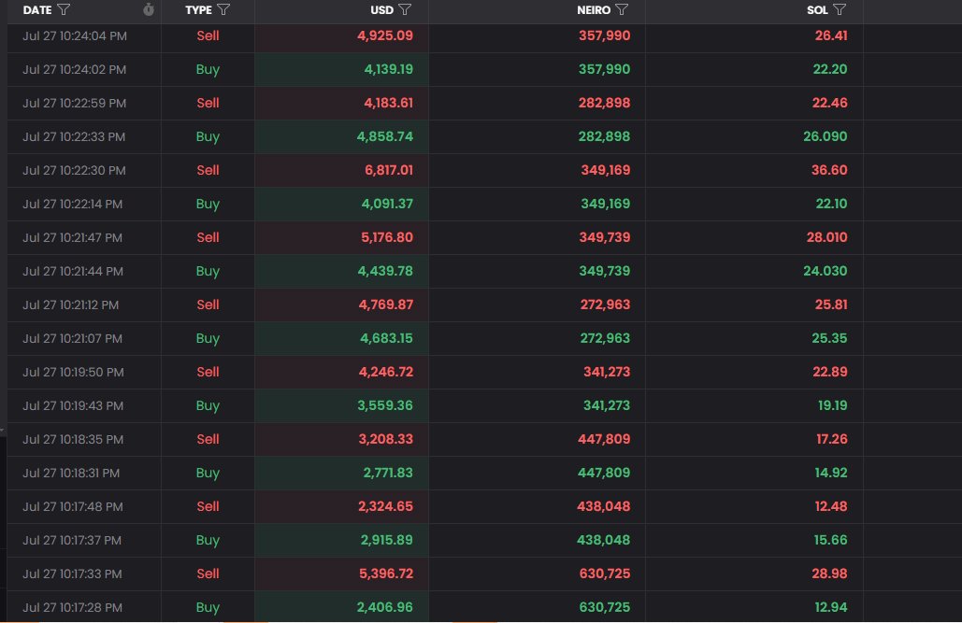The image size is (962, 623).
Task: Open the DATE column filter funnel
Action: point(63,10)
